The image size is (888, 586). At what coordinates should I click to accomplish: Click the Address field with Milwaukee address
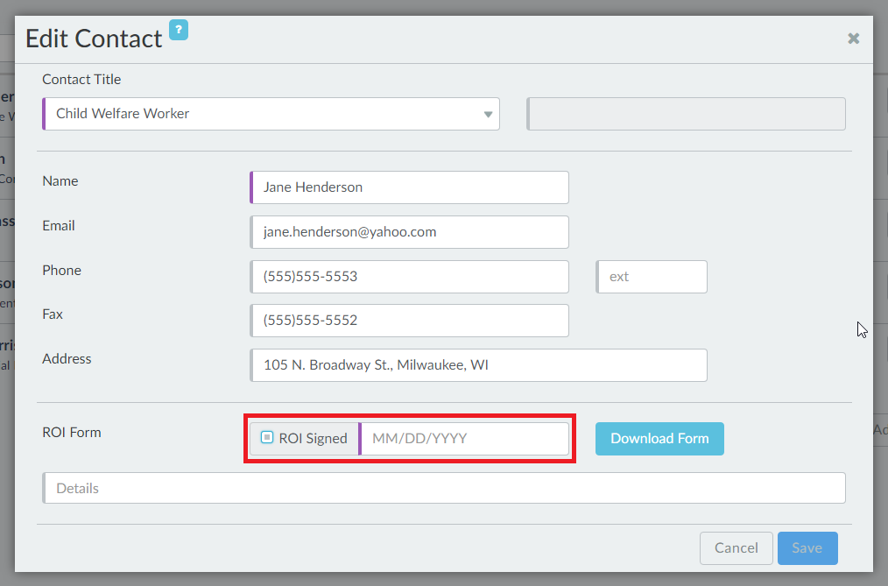(478, 365)
